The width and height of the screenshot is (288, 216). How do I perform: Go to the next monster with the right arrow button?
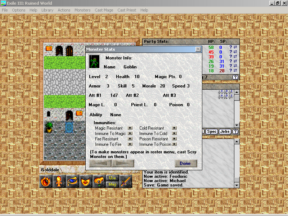[123, 163]
